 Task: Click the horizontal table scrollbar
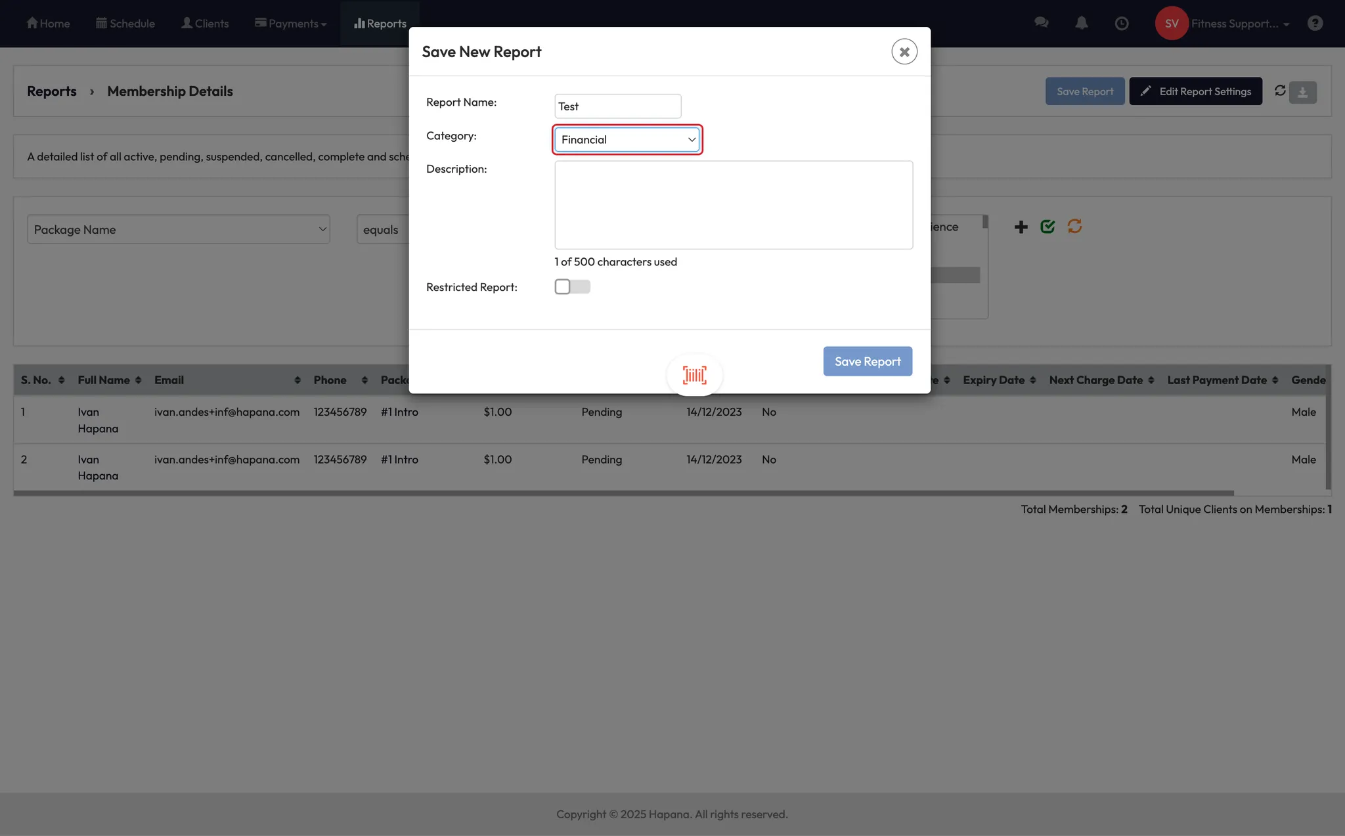tap(623, 493)
